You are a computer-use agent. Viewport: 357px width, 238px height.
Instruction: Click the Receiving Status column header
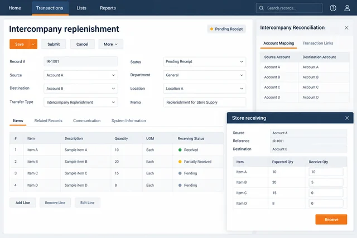coord(191,138)
